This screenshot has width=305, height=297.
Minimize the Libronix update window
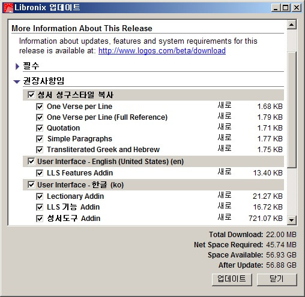pos(276,8)
